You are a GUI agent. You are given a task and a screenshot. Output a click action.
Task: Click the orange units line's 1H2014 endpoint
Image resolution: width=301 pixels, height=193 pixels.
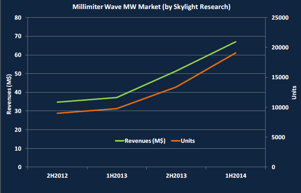(x=236, y=53)
